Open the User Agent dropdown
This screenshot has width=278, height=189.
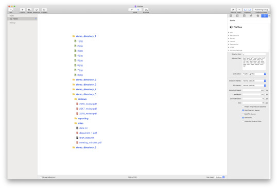(x=220, y=177)
